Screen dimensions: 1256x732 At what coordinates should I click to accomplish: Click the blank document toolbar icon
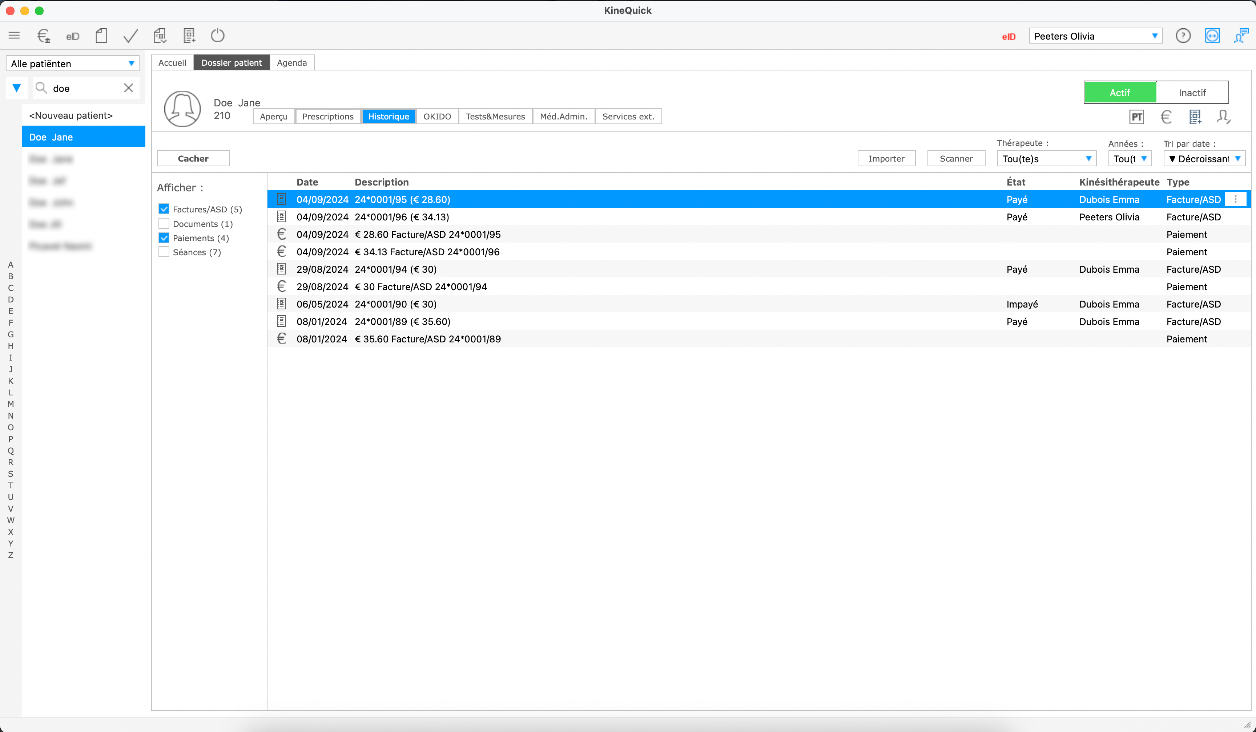pyautogui.click(x=102, y=35)
